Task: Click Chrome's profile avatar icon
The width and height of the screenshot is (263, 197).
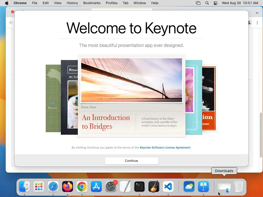Action: [250, 23]
